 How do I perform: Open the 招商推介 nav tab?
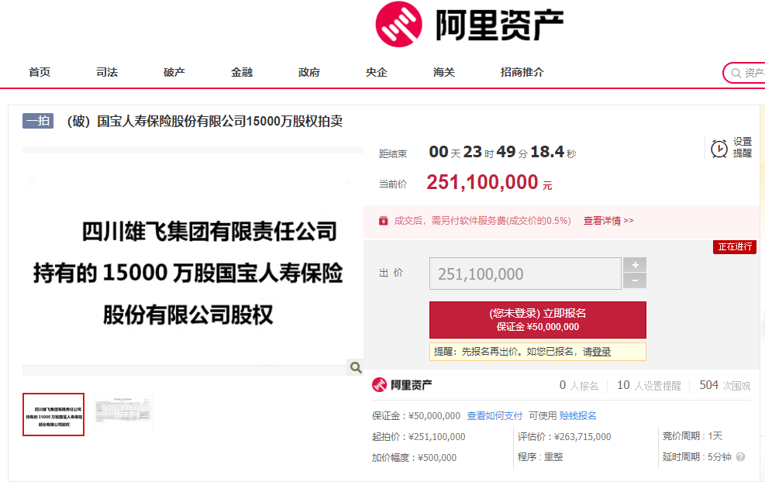coord(522,72)
